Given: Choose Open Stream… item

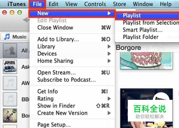Looking at the screenshot, I should pyautogui.click(x=72, y=73).
